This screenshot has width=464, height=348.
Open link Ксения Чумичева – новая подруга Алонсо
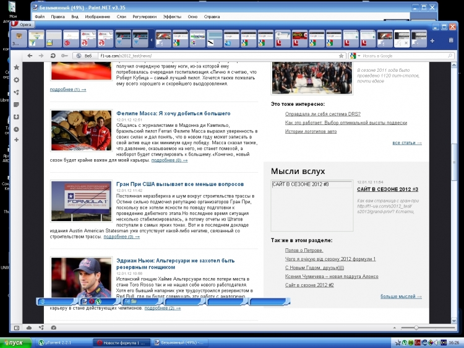[x=332, y=276]
